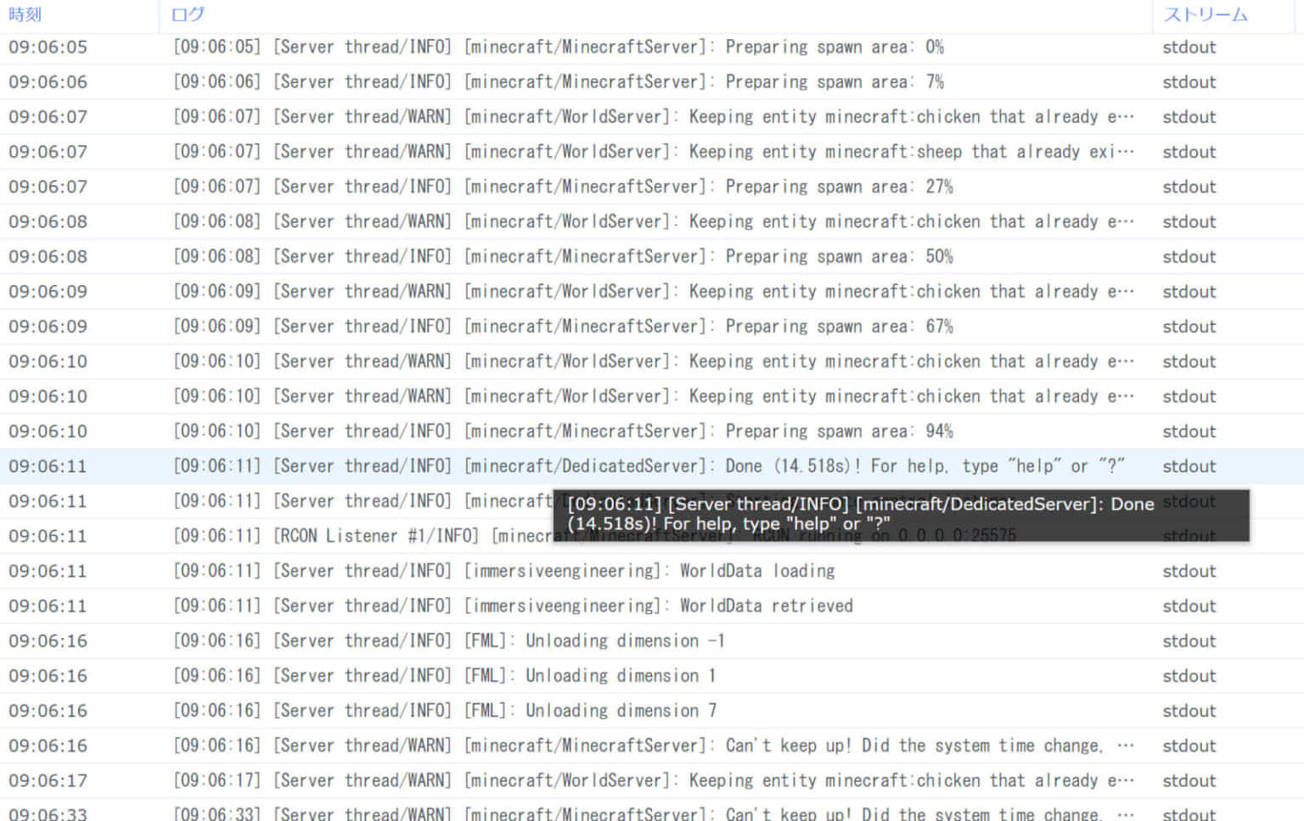Screen dimensions: 1304x821
Task: Choose the Preparing spawn area 94% log line
Action: coord(562,431)
